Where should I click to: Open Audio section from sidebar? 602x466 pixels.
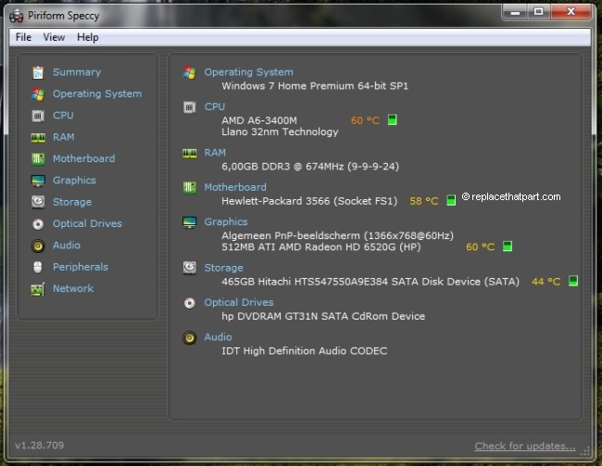(x=67, y=246)
